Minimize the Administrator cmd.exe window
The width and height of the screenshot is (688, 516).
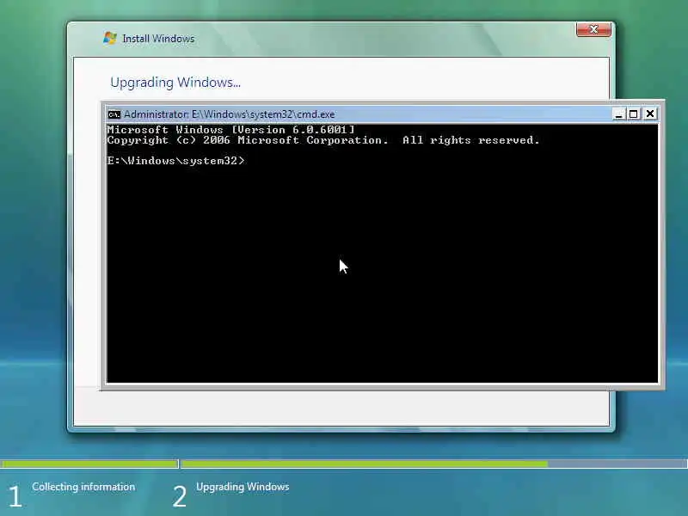click(618, 114)
